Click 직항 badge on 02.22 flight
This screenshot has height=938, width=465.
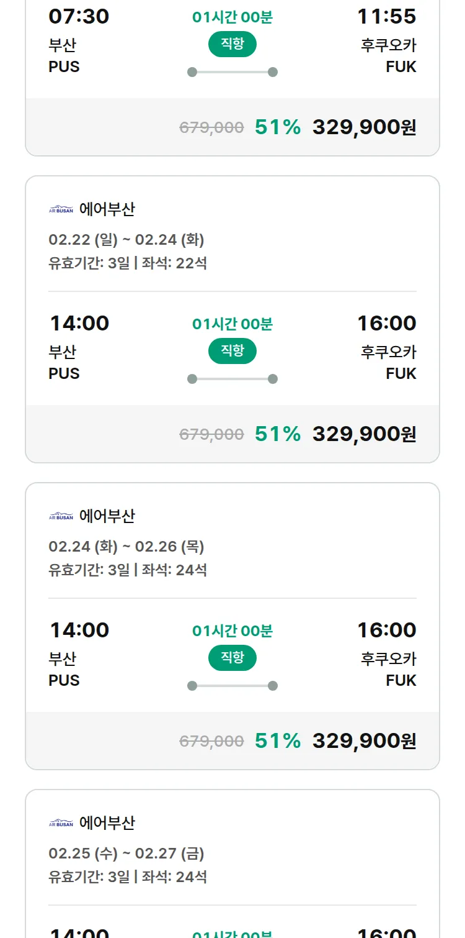coord(232,351)
